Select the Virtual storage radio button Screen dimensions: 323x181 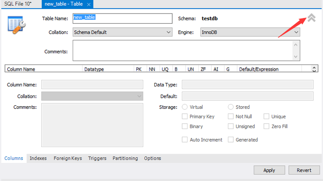coord(184,107)
